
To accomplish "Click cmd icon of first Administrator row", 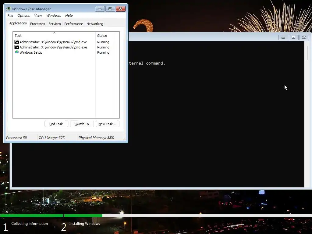I will click(x=17, y=42).
